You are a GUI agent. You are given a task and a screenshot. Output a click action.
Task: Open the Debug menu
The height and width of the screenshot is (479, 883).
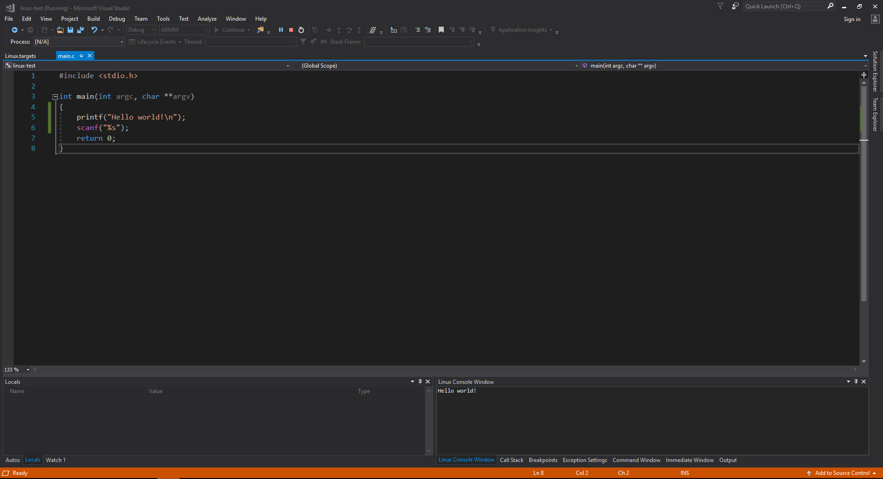click(x=117, y=18)
